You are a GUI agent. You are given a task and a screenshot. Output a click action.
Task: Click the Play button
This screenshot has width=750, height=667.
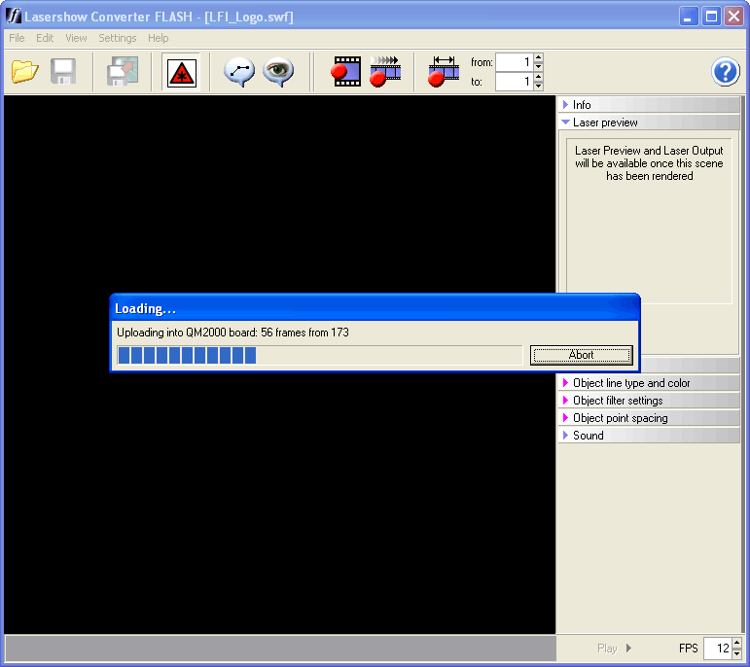point(614,649)
